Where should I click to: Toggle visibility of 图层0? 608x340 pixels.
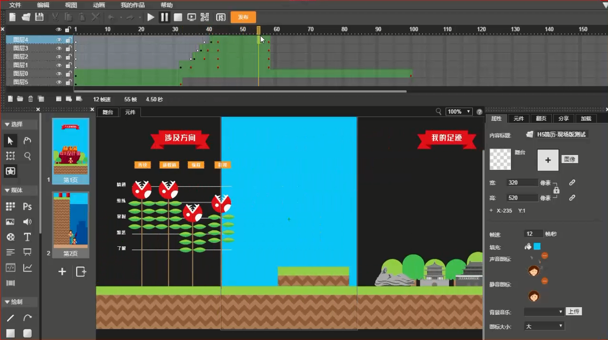point(59,74)
